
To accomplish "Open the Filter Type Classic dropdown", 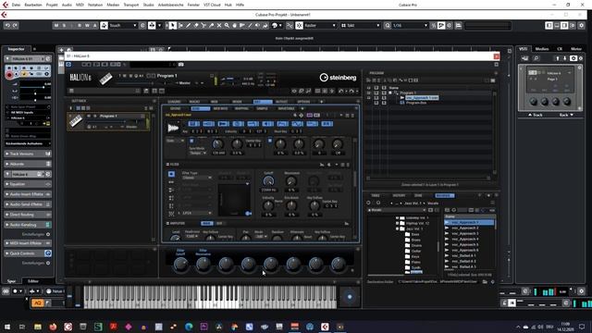I will tap(197, 178).
